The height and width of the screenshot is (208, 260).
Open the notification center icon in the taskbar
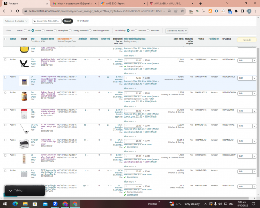pyautogui.click(x=253, y=204)
